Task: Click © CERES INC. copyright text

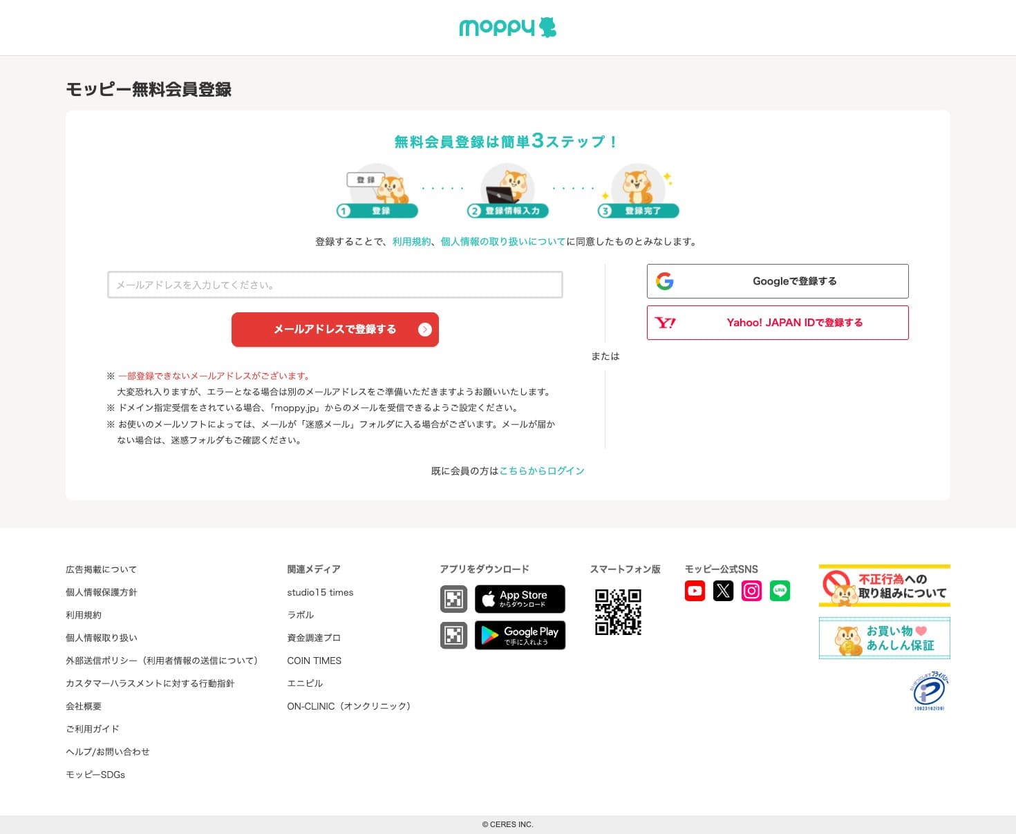Action: click(x=508, y=824)
